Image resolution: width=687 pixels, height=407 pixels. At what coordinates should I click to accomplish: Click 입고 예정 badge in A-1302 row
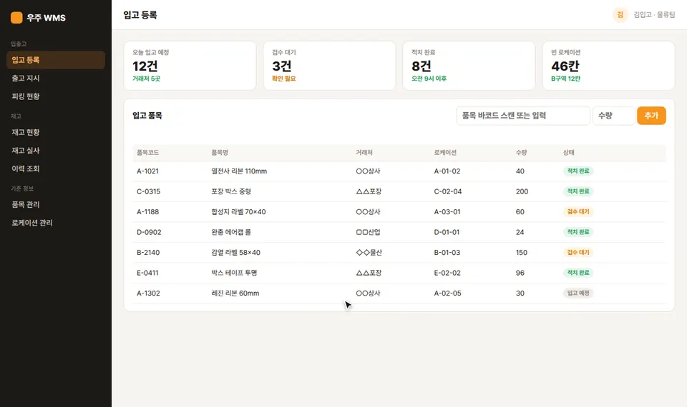click(578, 293)
